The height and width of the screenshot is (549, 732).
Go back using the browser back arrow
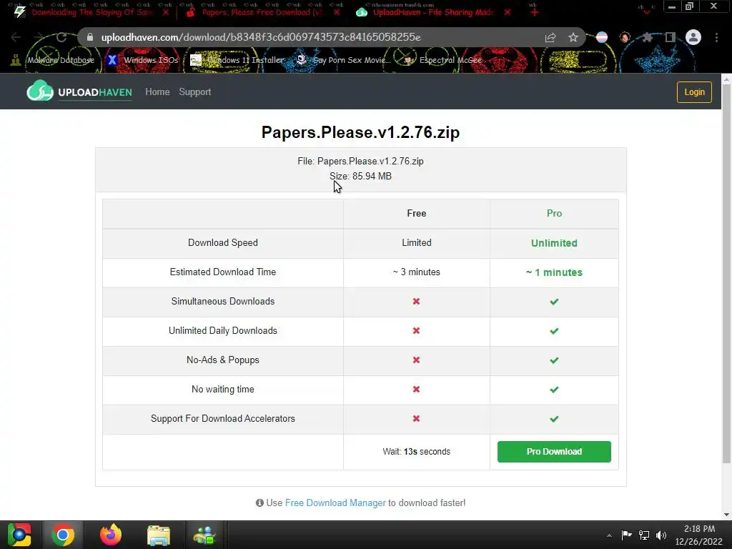pyautogui.click(x=16, y=37)
